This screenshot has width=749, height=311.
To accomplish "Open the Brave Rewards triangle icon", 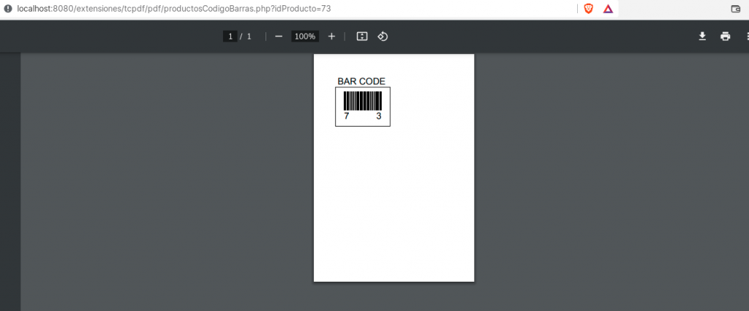I will click(x=608, y=9).
